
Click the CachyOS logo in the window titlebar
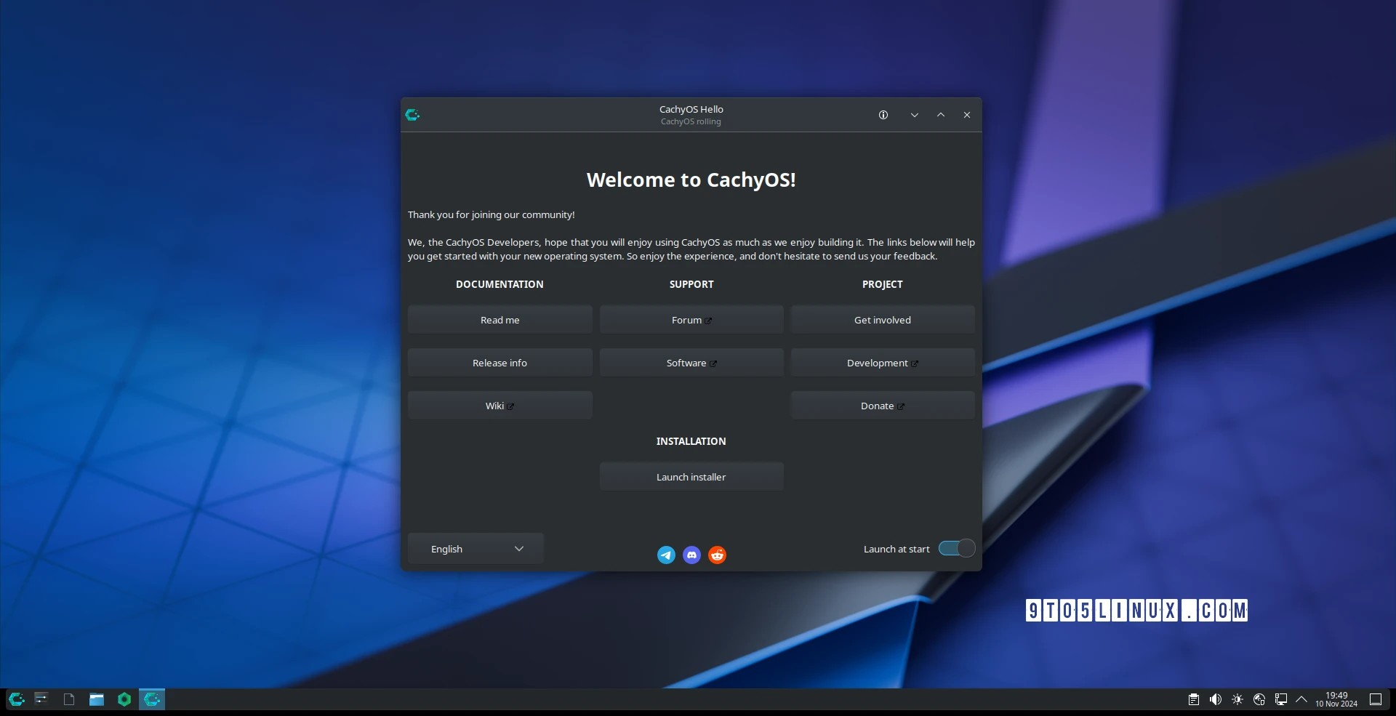point(412,114)
